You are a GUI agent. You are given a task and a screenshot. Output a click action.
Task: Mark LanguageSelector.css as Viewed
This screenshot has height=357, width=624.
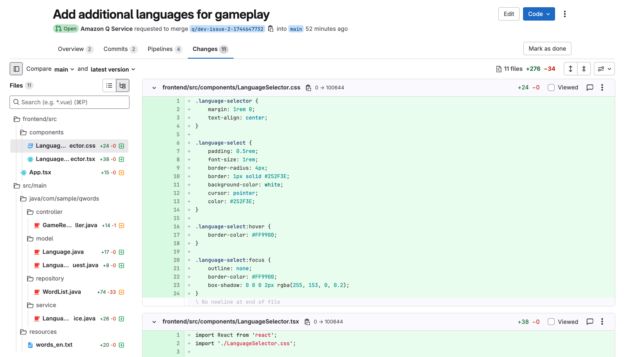pos(551,87)
